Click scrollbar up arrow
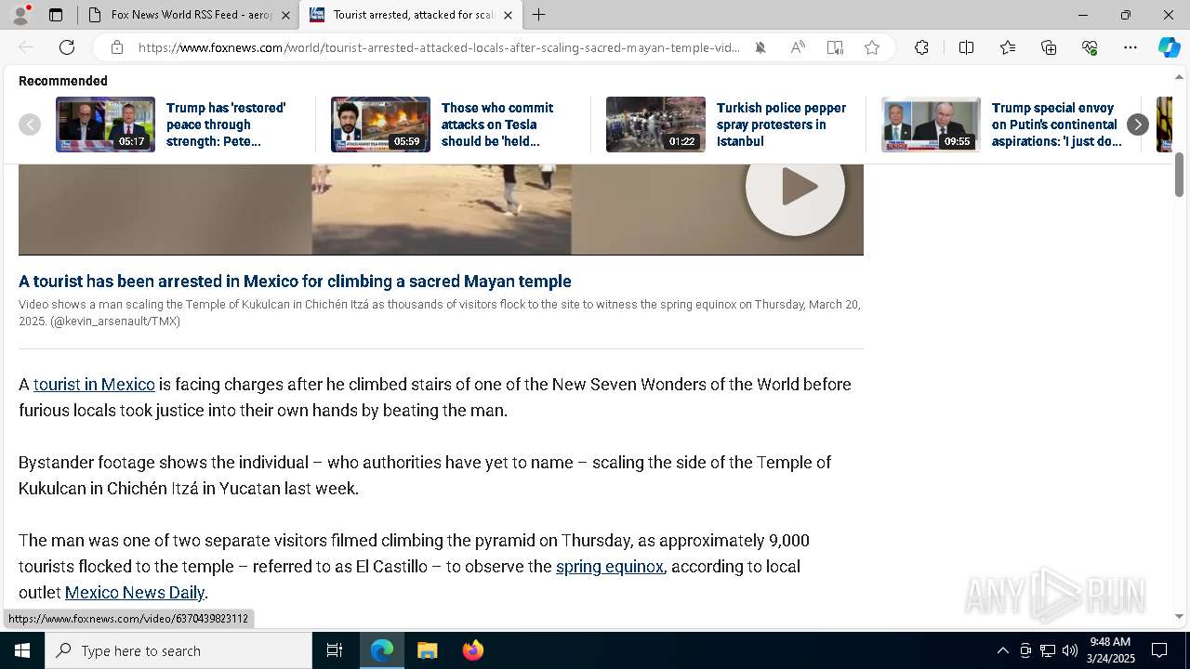 (x=1179, y=76)
